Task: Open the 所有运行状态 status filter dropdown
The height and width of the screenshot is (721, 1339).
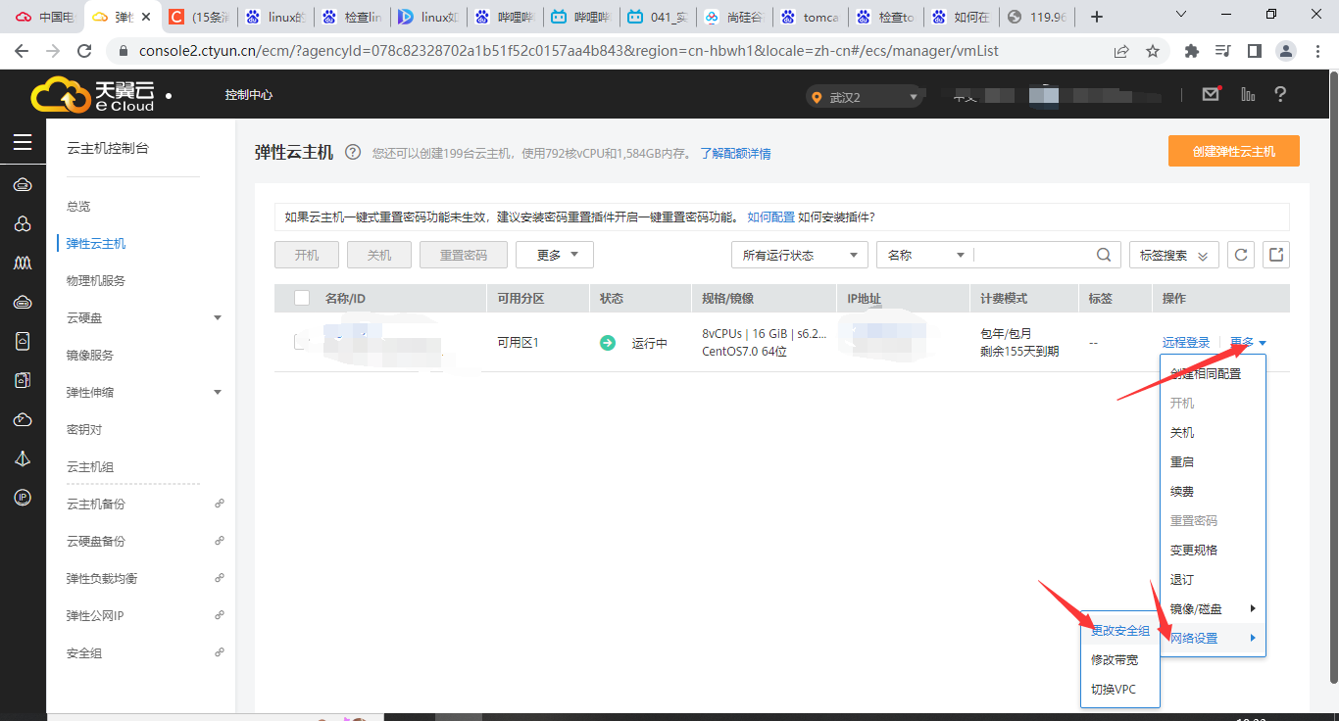Action: [x=800, y=255]
